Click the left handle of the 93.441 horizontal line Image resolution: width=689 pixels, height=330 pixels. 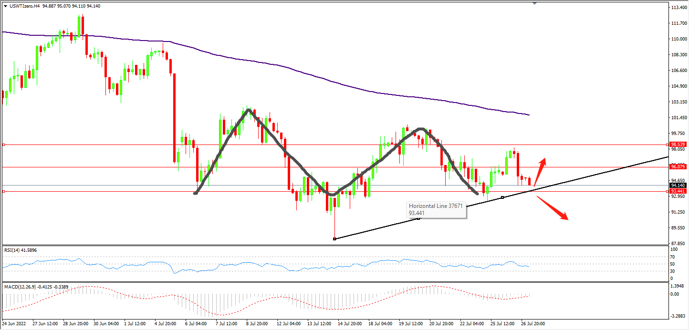(x=4, y=191)
